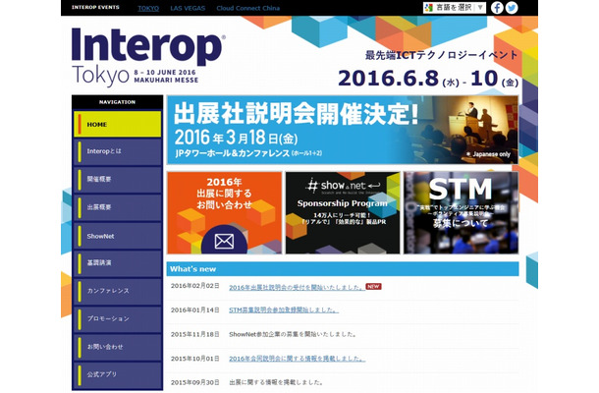Click the date 2015年11月18日
Image resolution: width=599 pixels, height=393 pixels.
click(195, 334)
